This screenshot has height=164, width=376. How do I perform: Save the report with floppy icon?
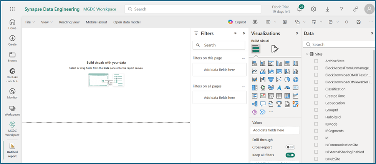tap(358, 22)
